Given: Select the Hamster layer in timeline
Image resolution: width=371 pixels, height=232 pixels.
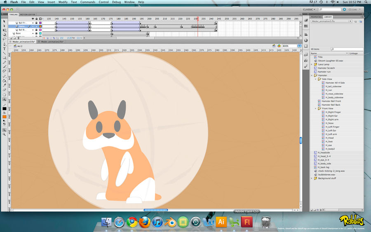Looking at the screenshot, I should (23, 26).
